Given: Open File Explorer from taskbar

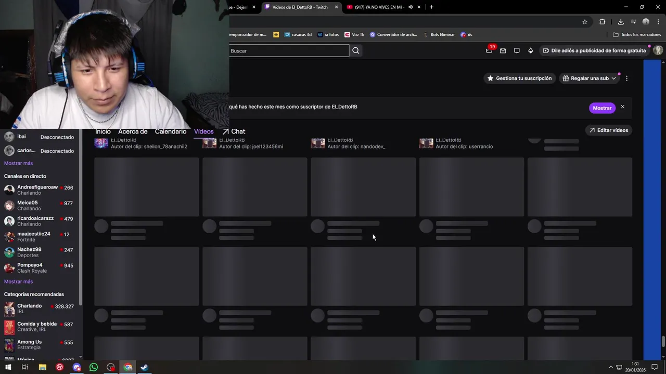Looking at the screenshot, I should [43, 367].
